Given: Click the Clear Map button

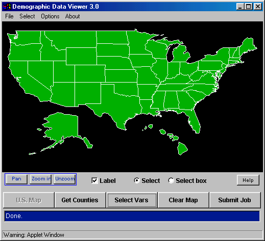Looking at the screenshot, I should (183, 200).
